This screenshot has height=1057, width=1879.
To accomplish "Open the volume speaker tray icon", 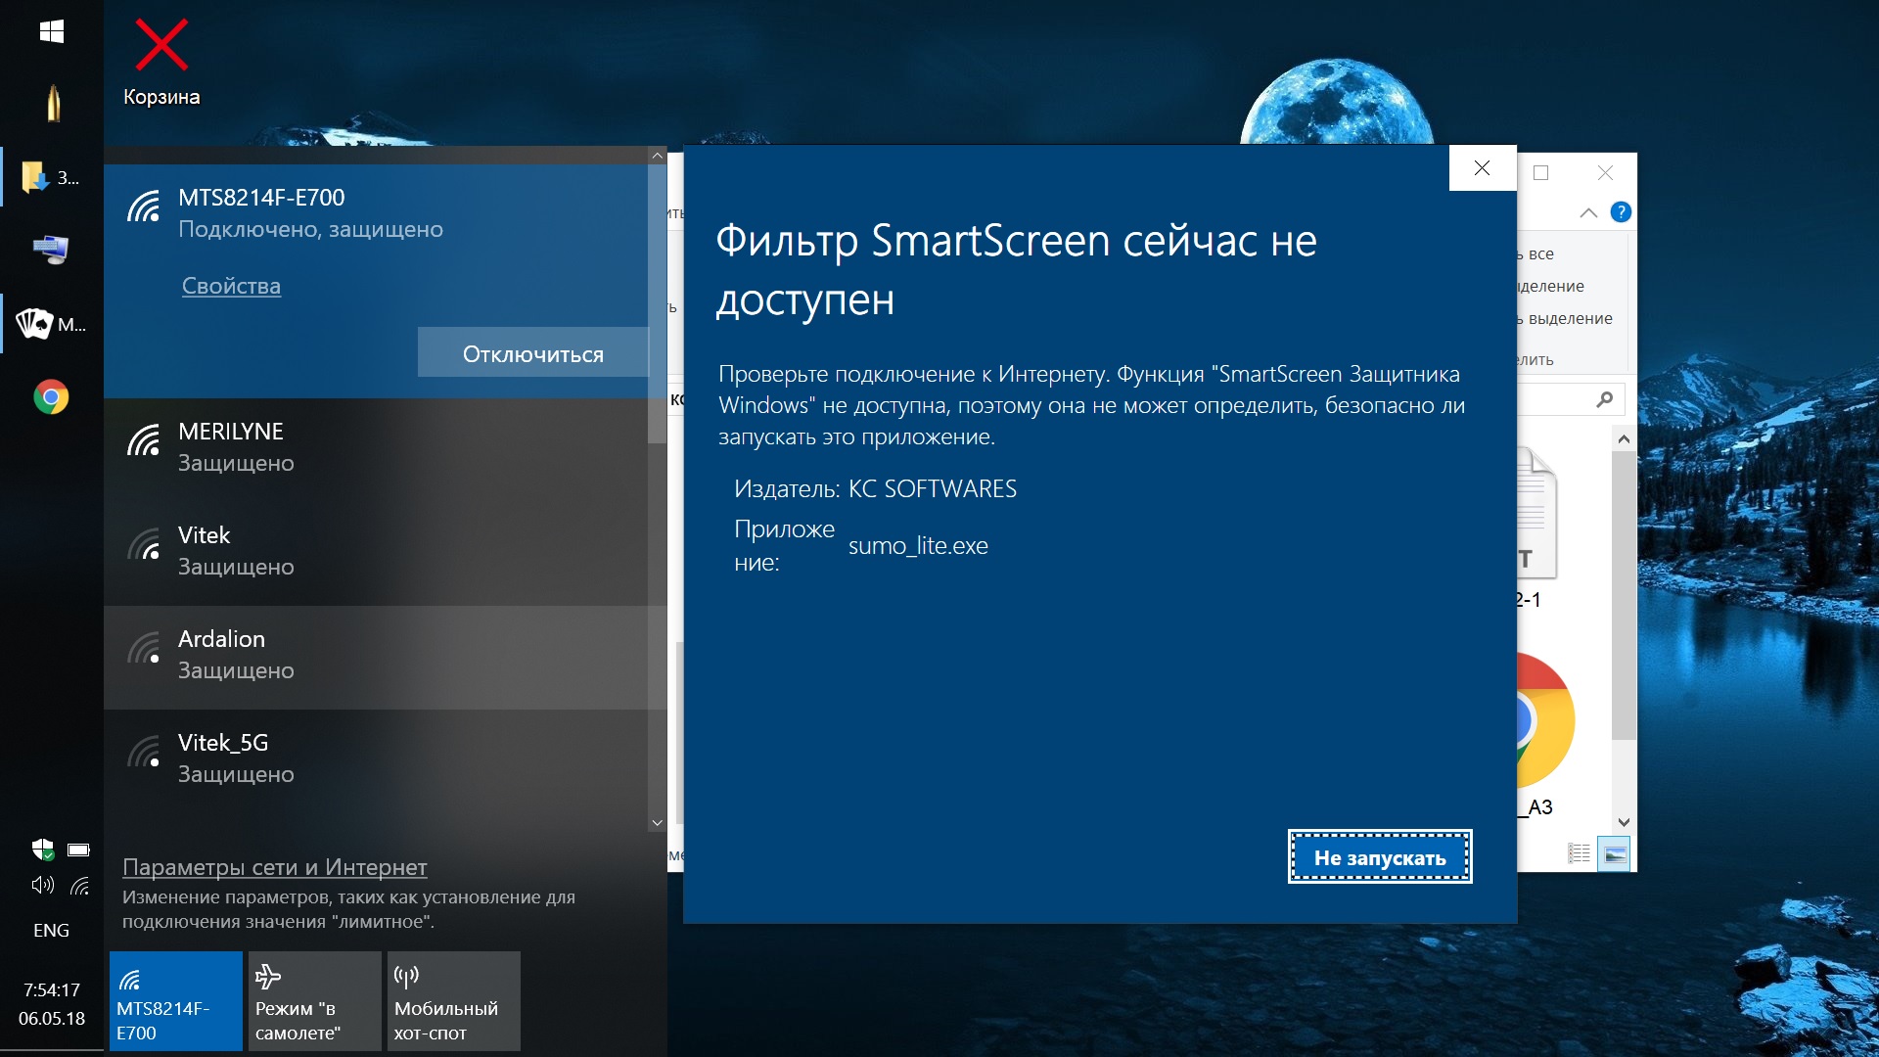I will coord(42,886).
